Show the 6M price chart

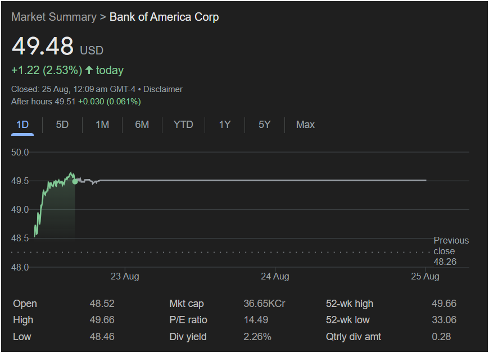click(142, 125)
